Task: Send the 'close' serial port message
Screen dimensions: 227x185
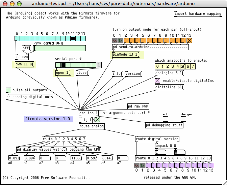Action: pos(82,73)
